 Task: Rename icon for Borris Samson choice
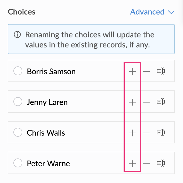160,72
